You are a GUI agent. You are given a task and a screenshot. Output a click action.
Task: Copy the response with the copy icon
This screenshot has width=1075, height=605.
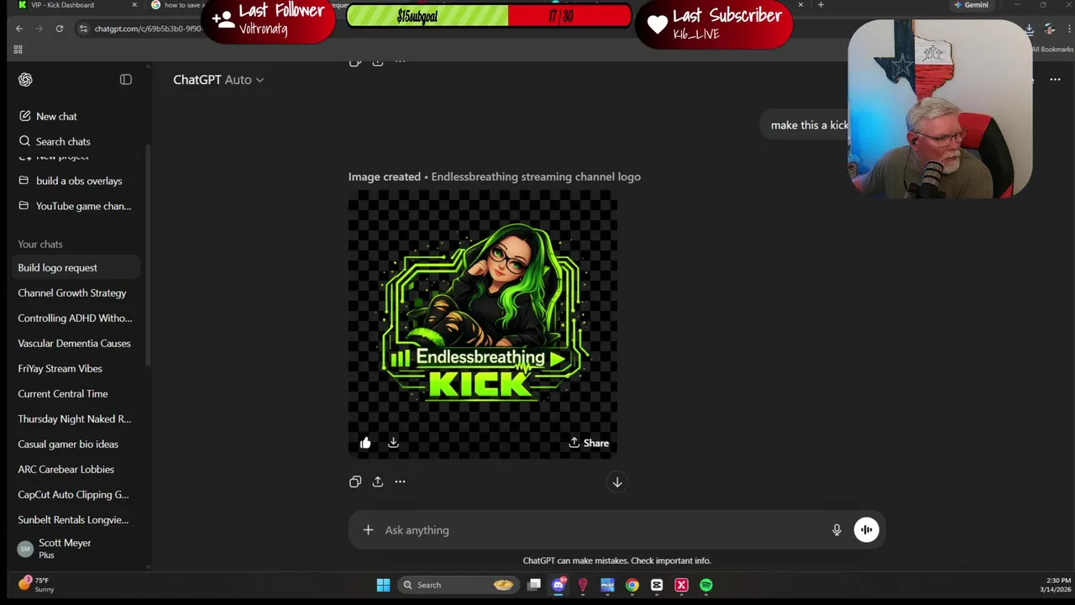355,481
